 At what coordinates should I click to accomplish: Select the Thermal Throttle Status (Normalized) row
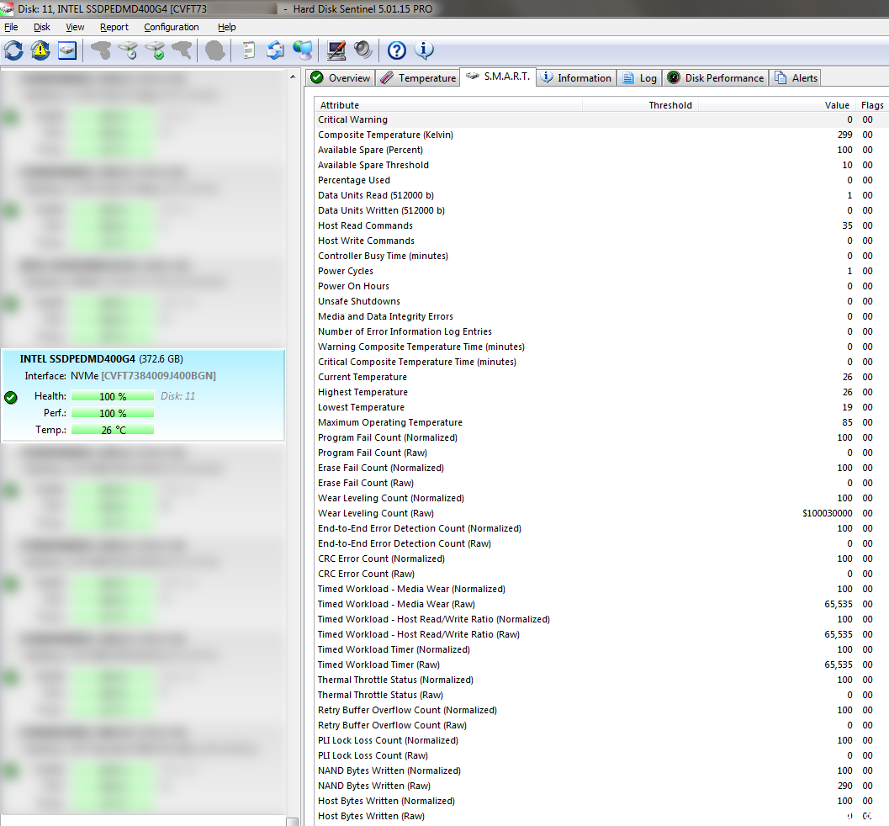tap(601, 680)
